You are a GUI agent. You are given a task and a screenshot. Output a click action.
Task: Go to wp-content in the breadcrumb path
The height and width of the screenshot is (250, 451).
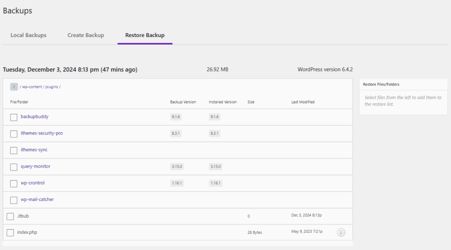(32, 87)
